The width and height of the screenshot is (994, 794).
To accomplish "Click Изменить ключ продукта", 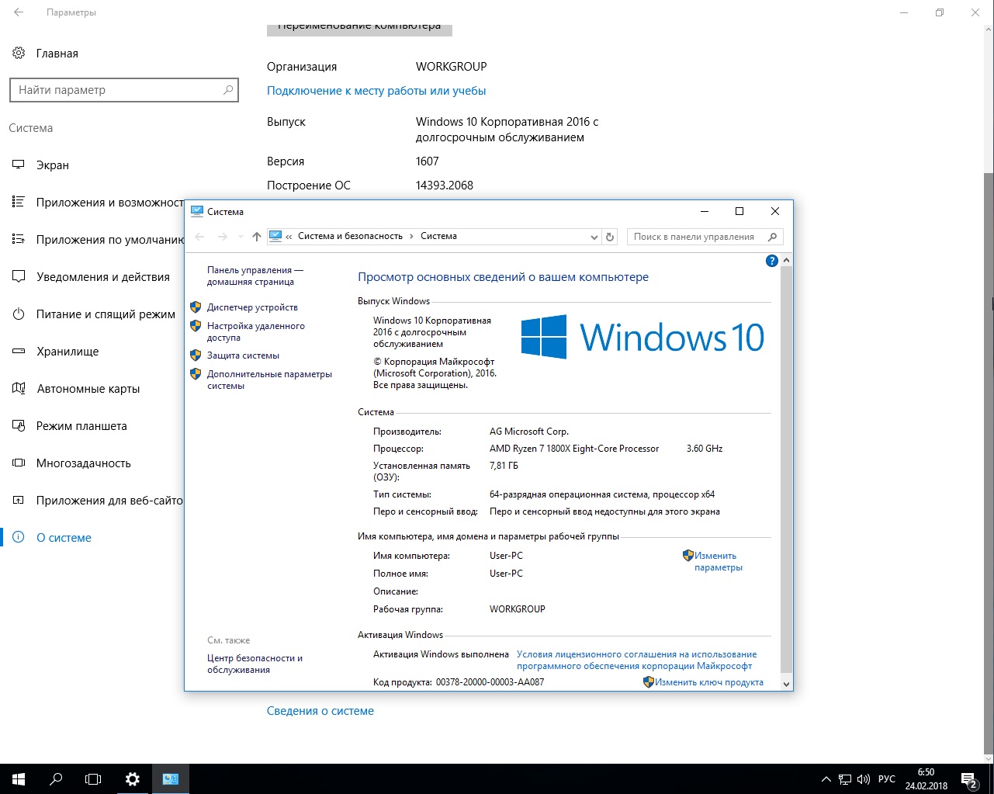I will 709,682.
